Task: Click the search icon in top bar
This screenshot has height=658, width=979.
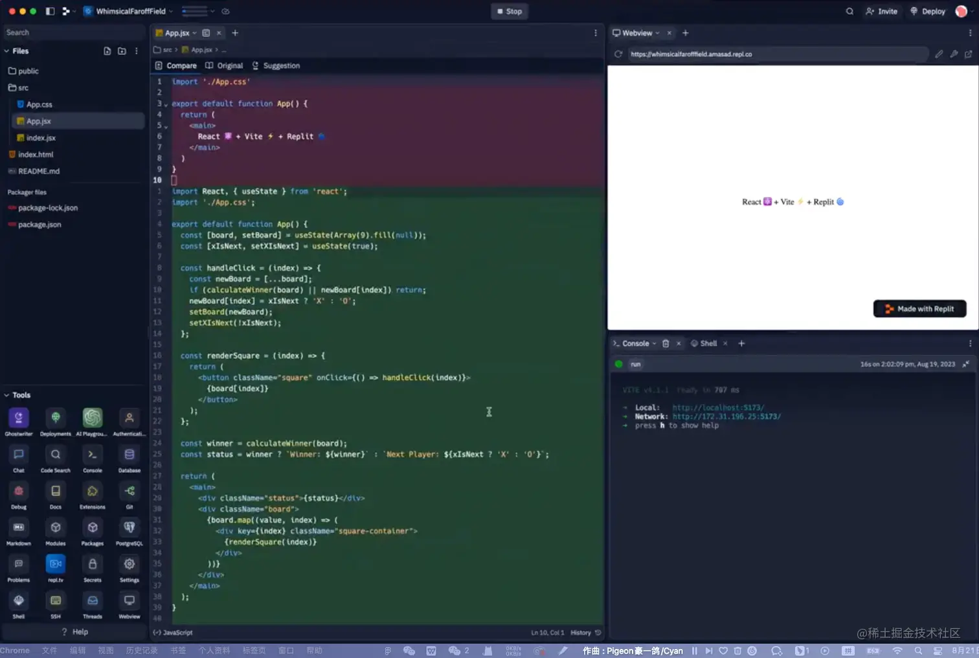Action: (x=850, y=12)
